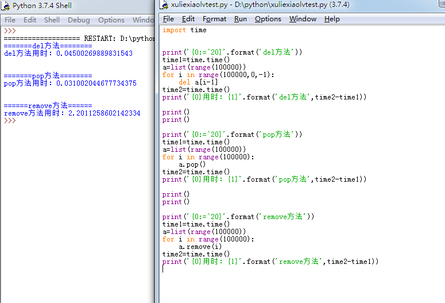The width and height of the screenshot is (445, 303).
Task: Open Options menu in editor window
Action: coord(268,19)
